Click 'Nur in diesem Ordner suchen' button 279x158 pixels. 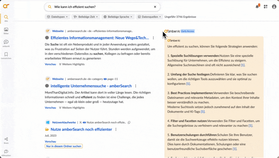point(64,146)
